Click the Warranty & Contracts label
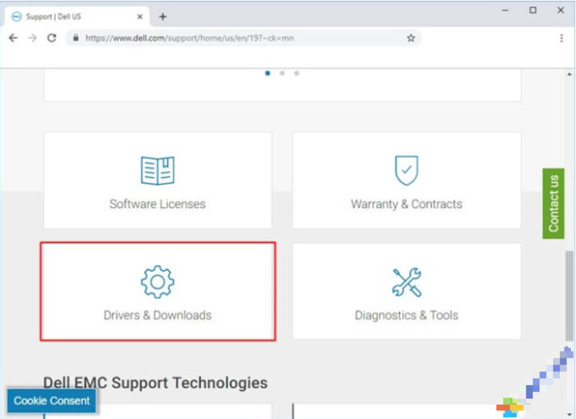576x419 pixels. (x=407, y=204)
